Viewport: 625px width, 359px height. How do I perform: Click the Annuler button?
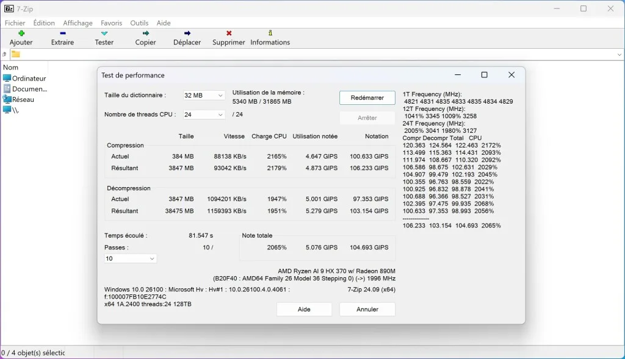tap(367, 310)
